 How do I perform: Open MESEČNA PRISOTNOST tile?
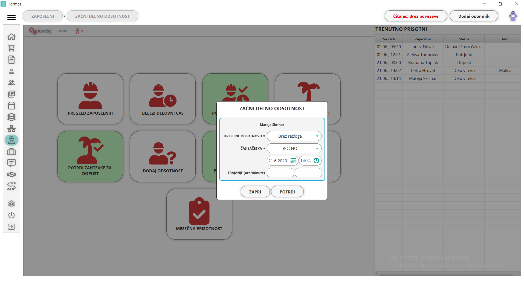pyautogui.click(x=199, y=214)
